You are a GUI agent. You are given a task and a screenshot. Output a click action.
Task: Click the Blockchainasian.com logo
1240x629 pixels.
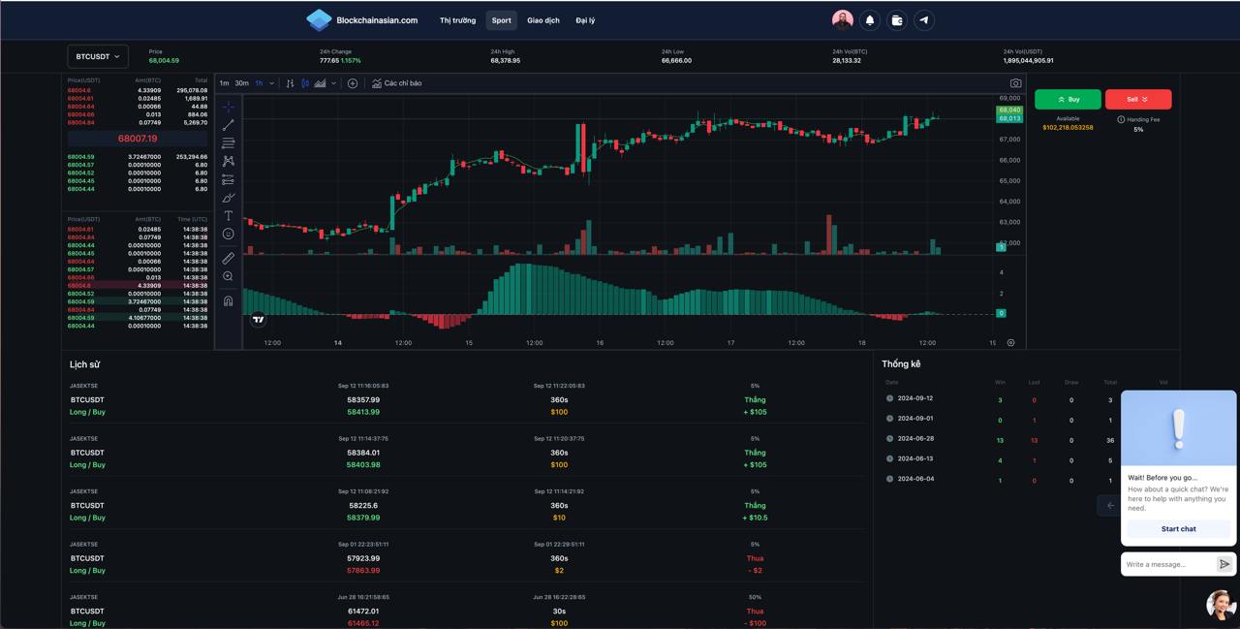[x=362, y=19]
